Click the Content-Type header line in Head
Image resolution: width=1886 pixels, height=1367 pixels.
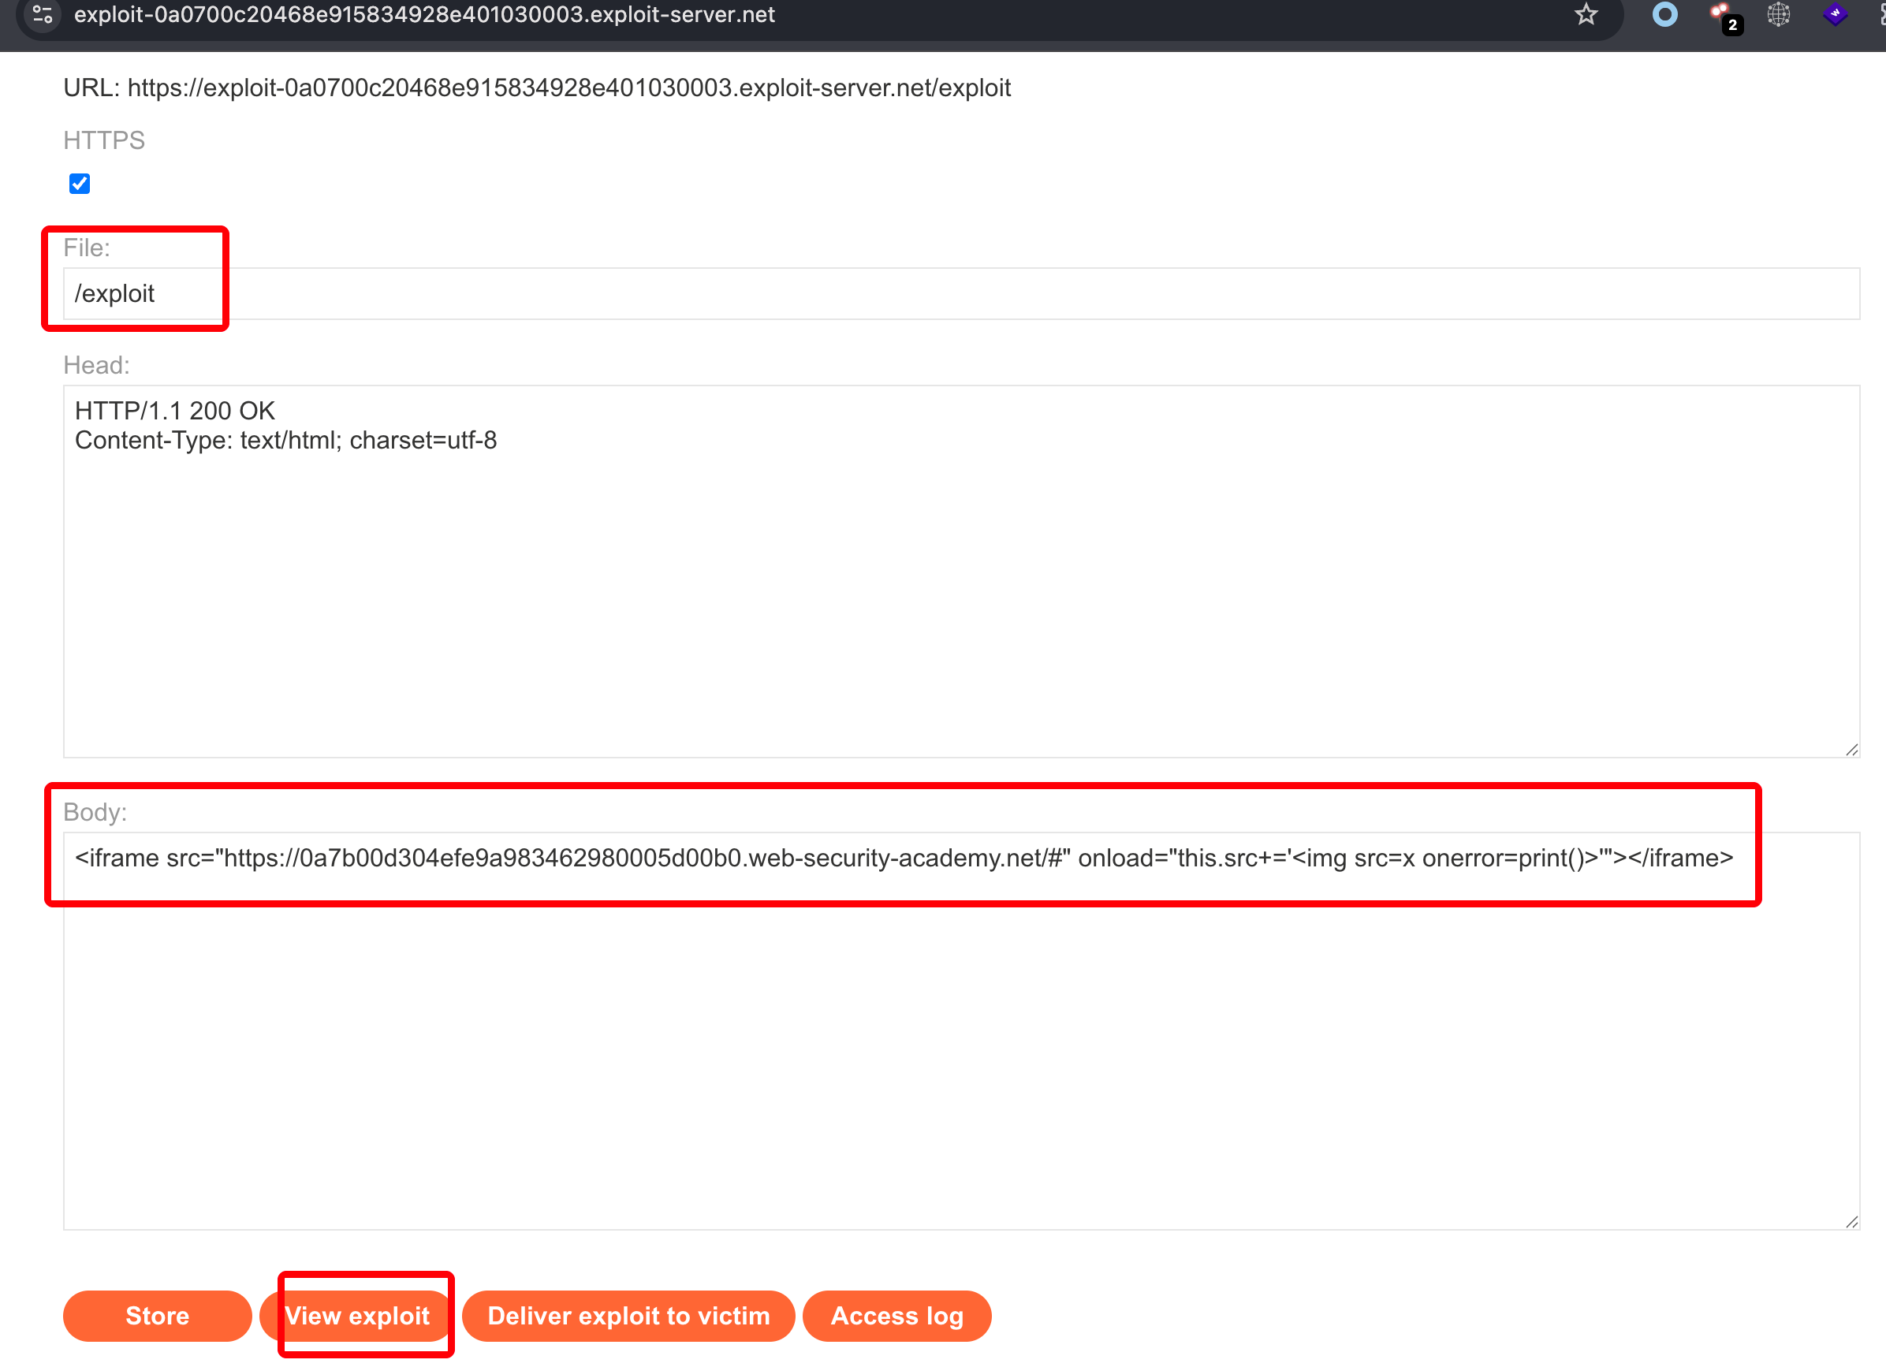[x=286, y=440]
